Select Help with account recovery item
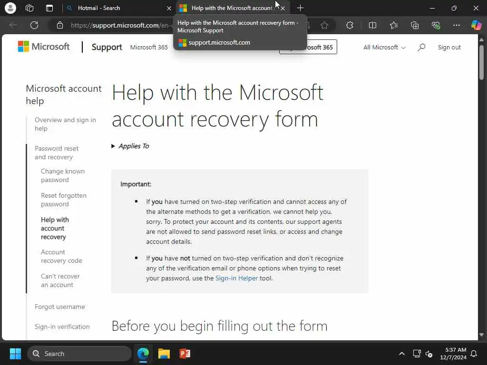Image resolution: width=487 pixels, height=365 pixels. coord(55,228)
